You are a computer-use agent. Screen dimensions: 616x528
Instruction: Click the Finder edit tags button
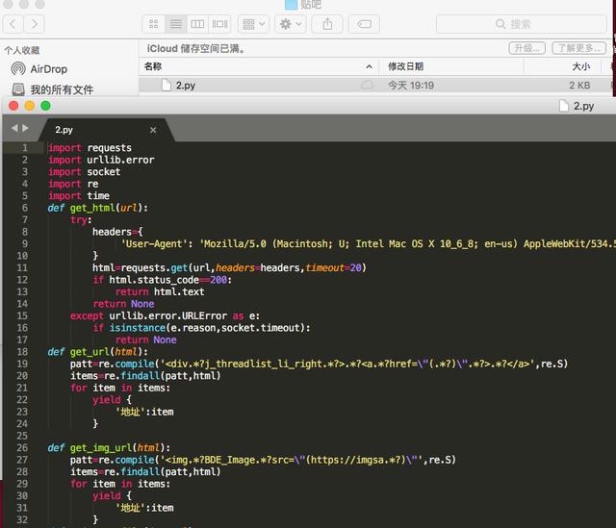pyautogui.click(x=364, y=24)
